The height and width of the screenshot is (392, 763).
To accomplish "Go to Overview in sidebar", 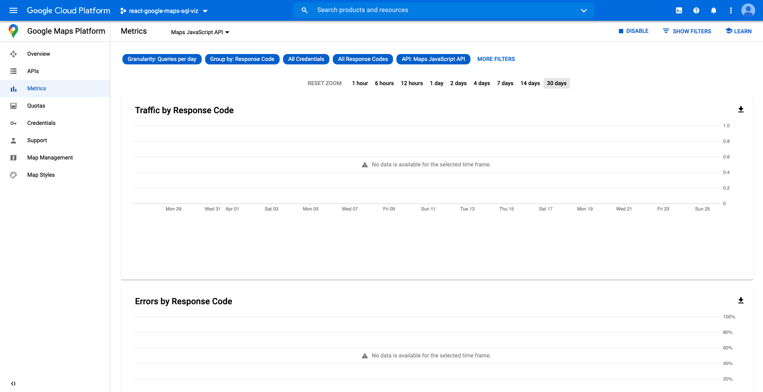I will coord(55,54).
